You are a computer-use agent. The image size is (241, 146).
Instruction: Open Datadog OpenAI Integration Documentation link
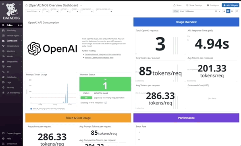[x=103, y=54]
